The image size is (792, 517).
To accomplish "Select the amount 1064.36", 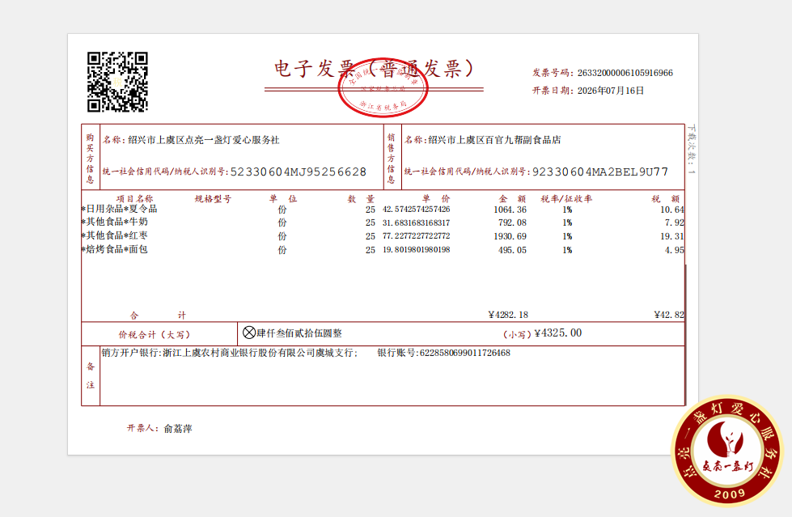I will [510, 210].
